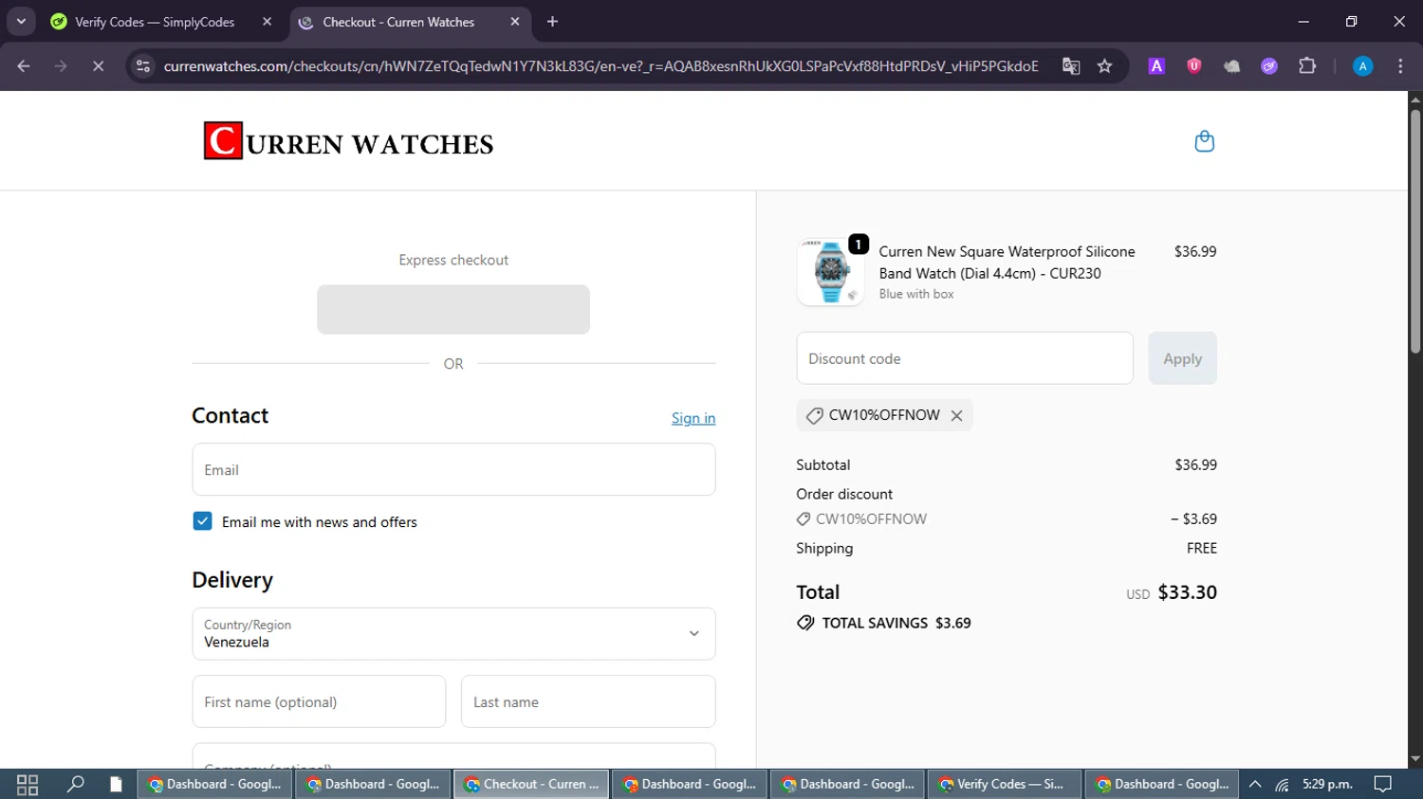
Task: Click the Apply discount button
Action: [x=1182, y=358]
